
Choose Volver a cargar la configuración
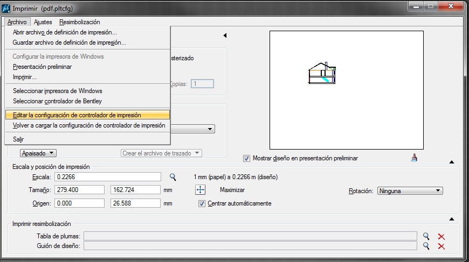[x=88, y=125]
